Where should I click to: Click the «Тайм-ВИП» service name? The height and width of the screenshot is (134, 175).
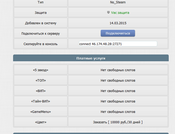(41, 101)
